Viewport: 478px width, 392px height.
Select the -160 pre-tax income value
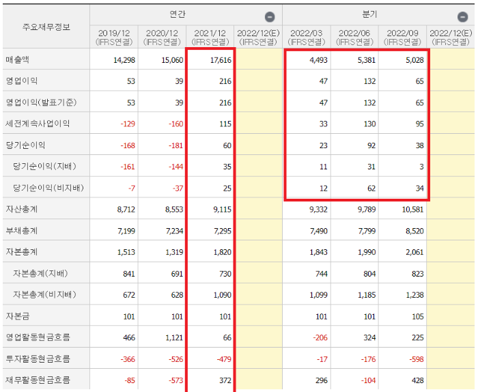(x=176, y=124)
